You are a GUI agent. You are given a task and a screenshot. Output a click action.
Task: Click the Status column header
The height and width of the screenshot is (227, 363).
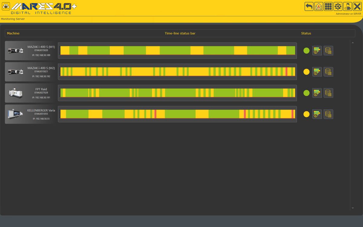point(306,33)
